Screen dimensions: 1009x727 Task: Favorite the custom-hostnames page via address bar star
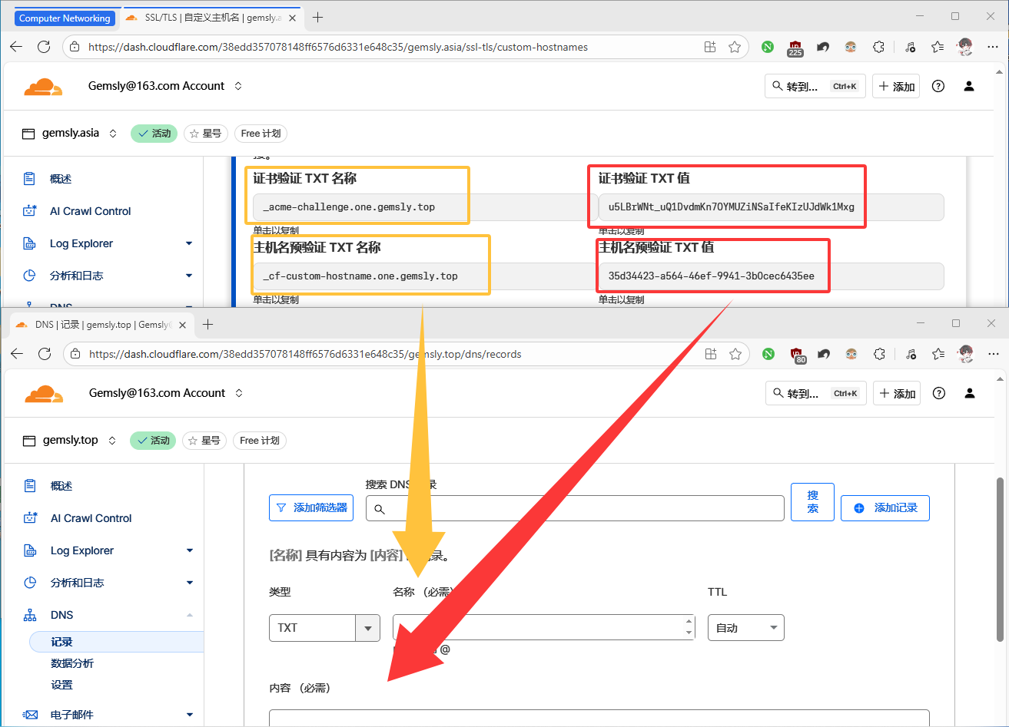(734, 47)
